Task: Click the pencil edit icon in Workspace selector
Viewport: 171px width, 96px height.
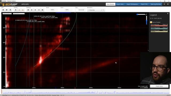Action: (x=102, y=10)
